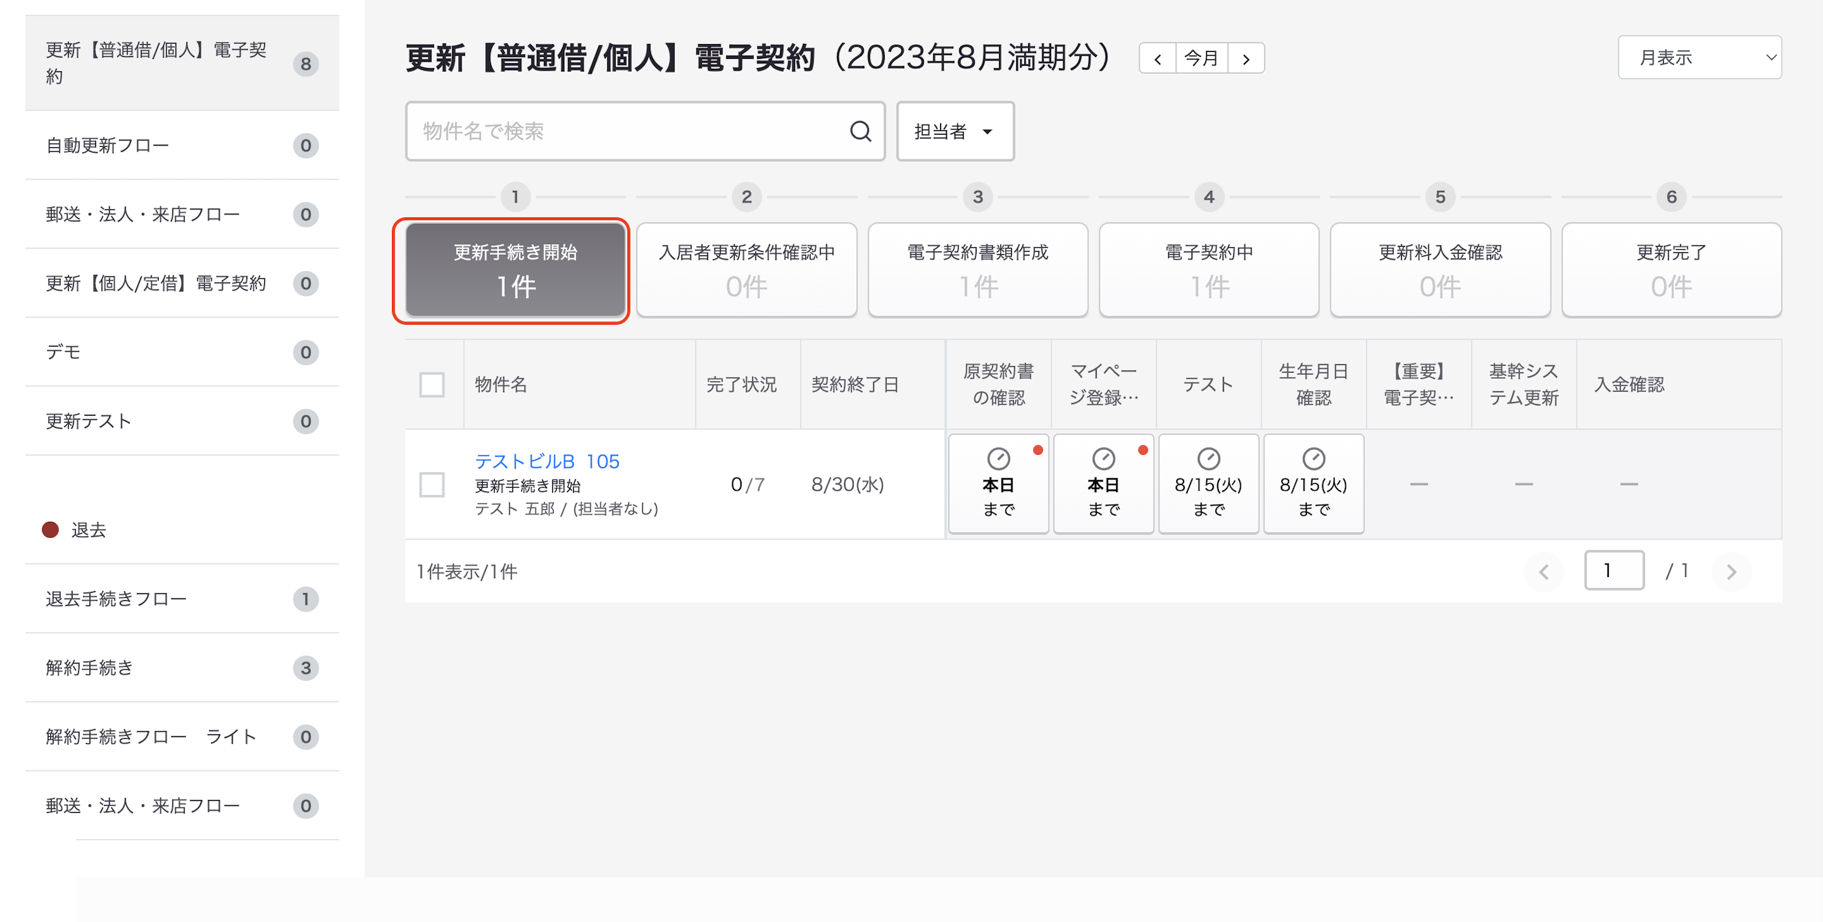Open the 月表示 view dropdown
This screenshot has height=922, width=1823.
pyautogui.click(x=1699, y=57)
